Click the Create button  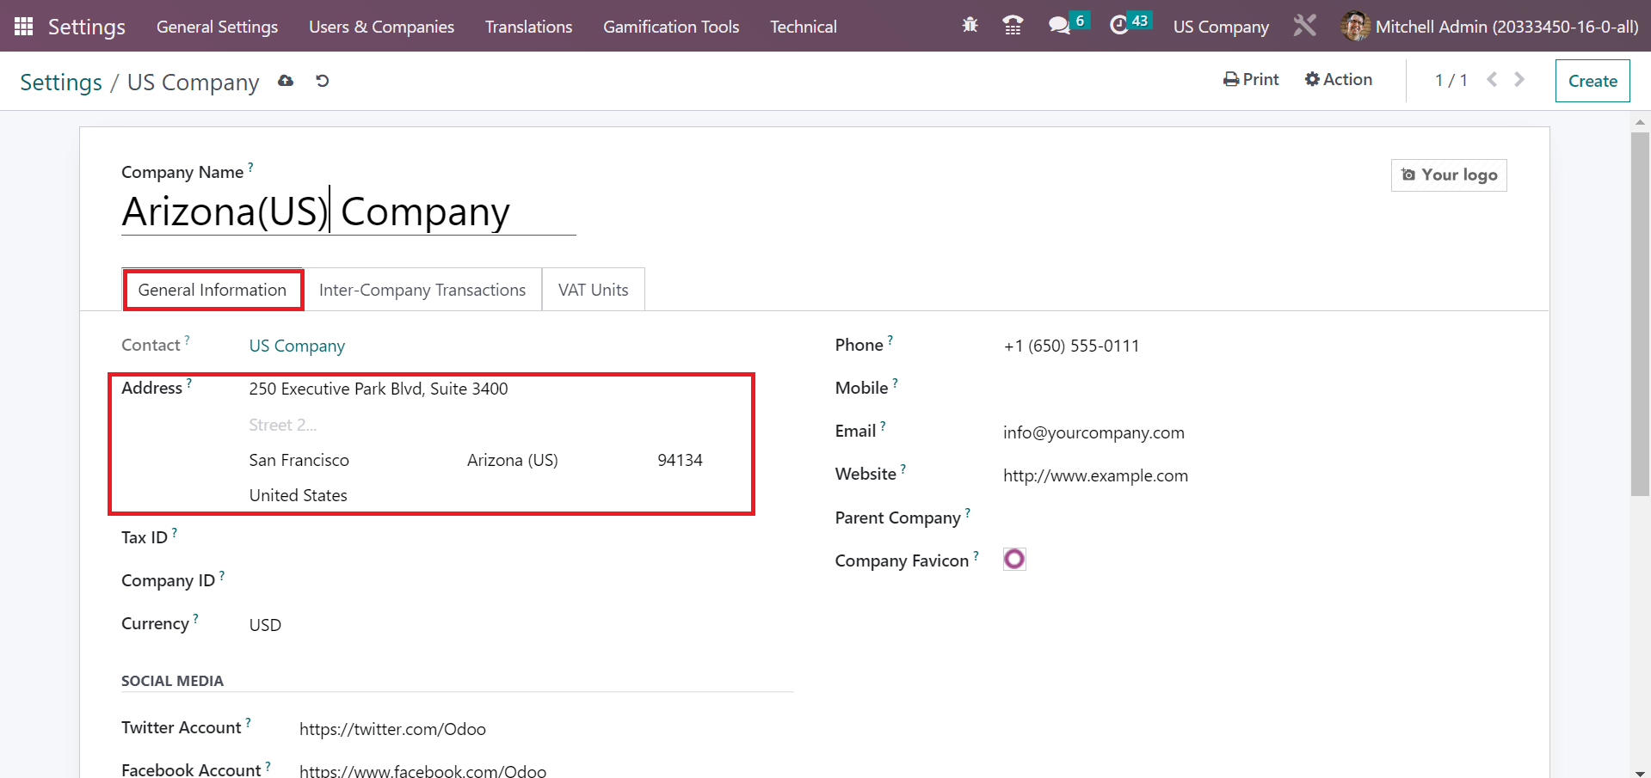pos(1592,80)
